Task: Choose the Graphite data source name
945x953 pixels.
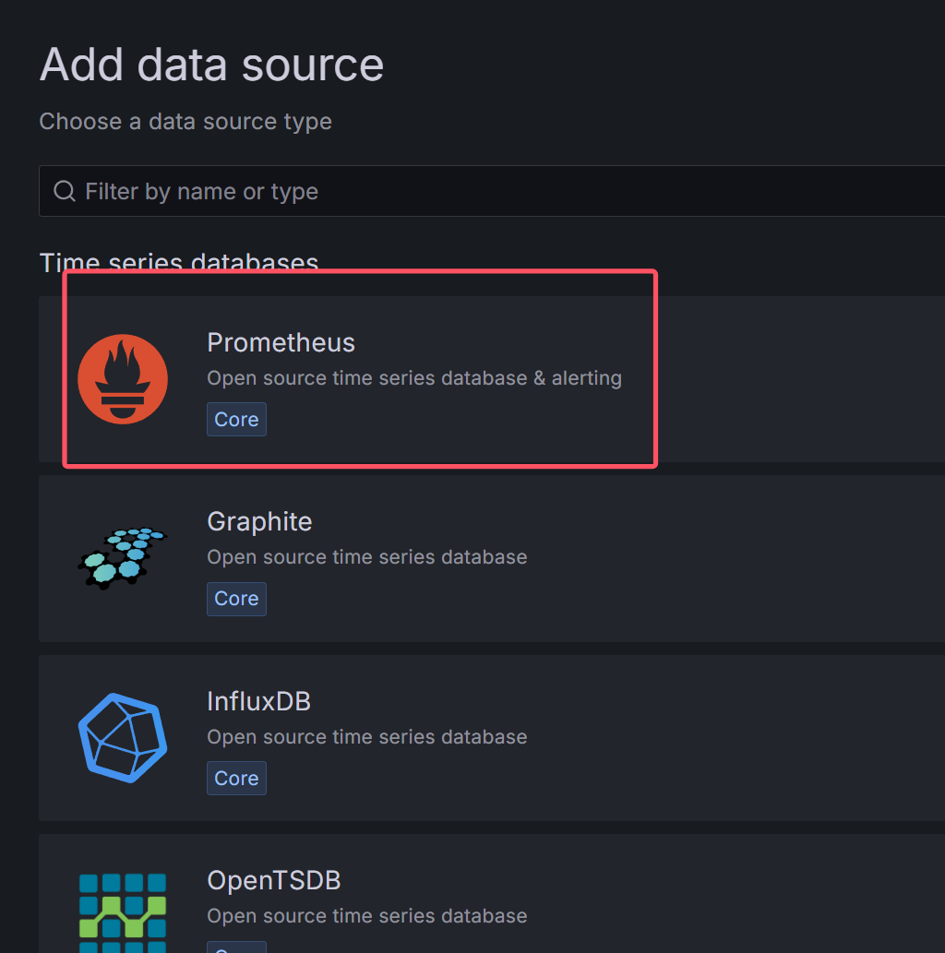Action: pyautogui.click(x=259, y=521)
